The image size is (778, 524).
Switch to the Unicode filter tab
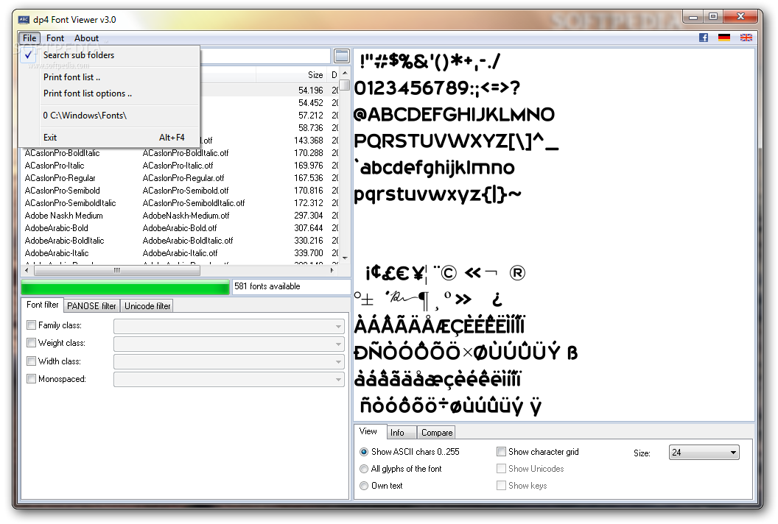pos(147,306)
